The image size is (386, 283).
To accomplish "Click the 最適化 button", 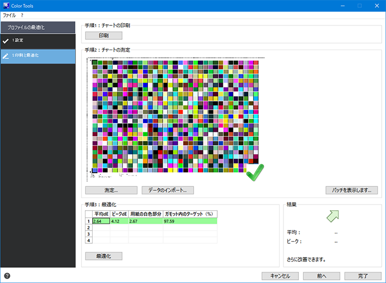I will pos(104,256).
